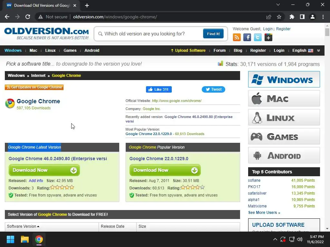Image resolution: width=330 pixels, height=247 pixels.
Task: Click Add info link beside Released
Action: pyautogui.click(x=36, y=181)
